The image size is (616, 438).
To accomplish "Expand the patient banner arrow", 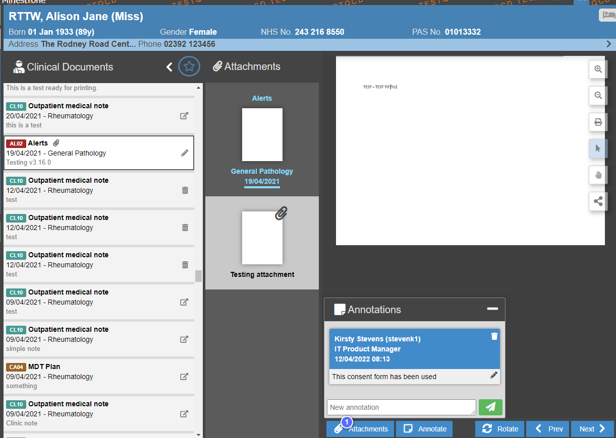I will [608, 44].
